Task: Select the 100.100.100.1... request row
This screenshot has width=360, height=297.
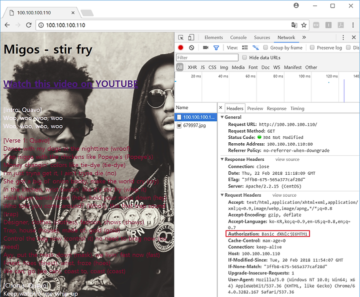Action: [196, 117]
